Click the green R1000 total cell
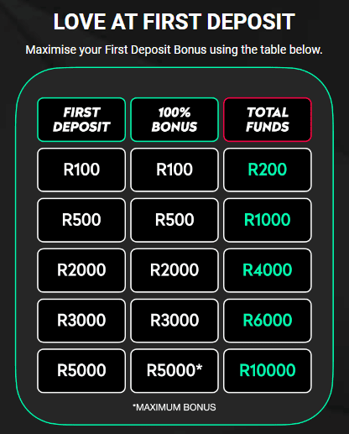 (x=268, y=220)
